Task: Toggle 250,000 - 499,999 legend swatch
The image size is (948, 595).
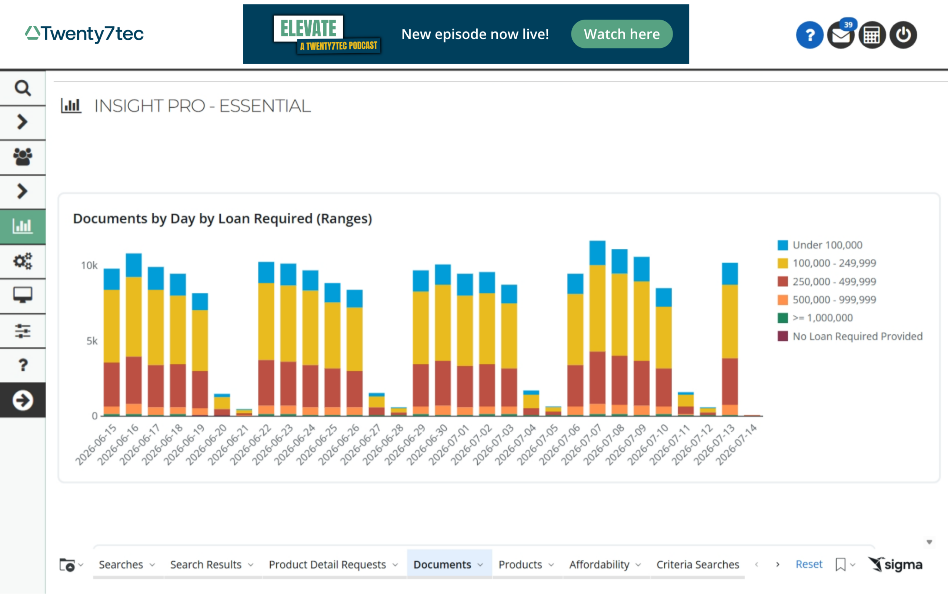Action: 783,281
